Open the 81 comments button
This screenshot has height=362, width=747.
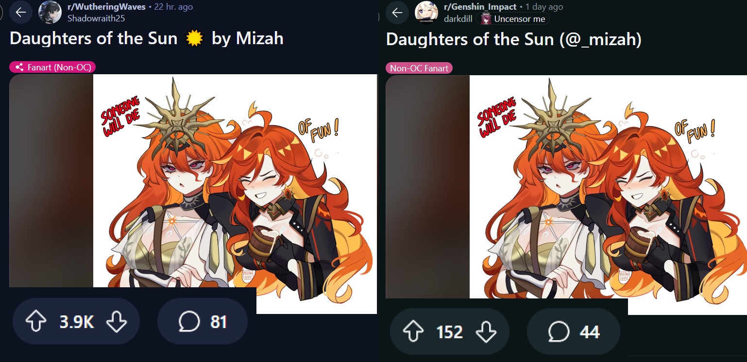coord(203,321)
